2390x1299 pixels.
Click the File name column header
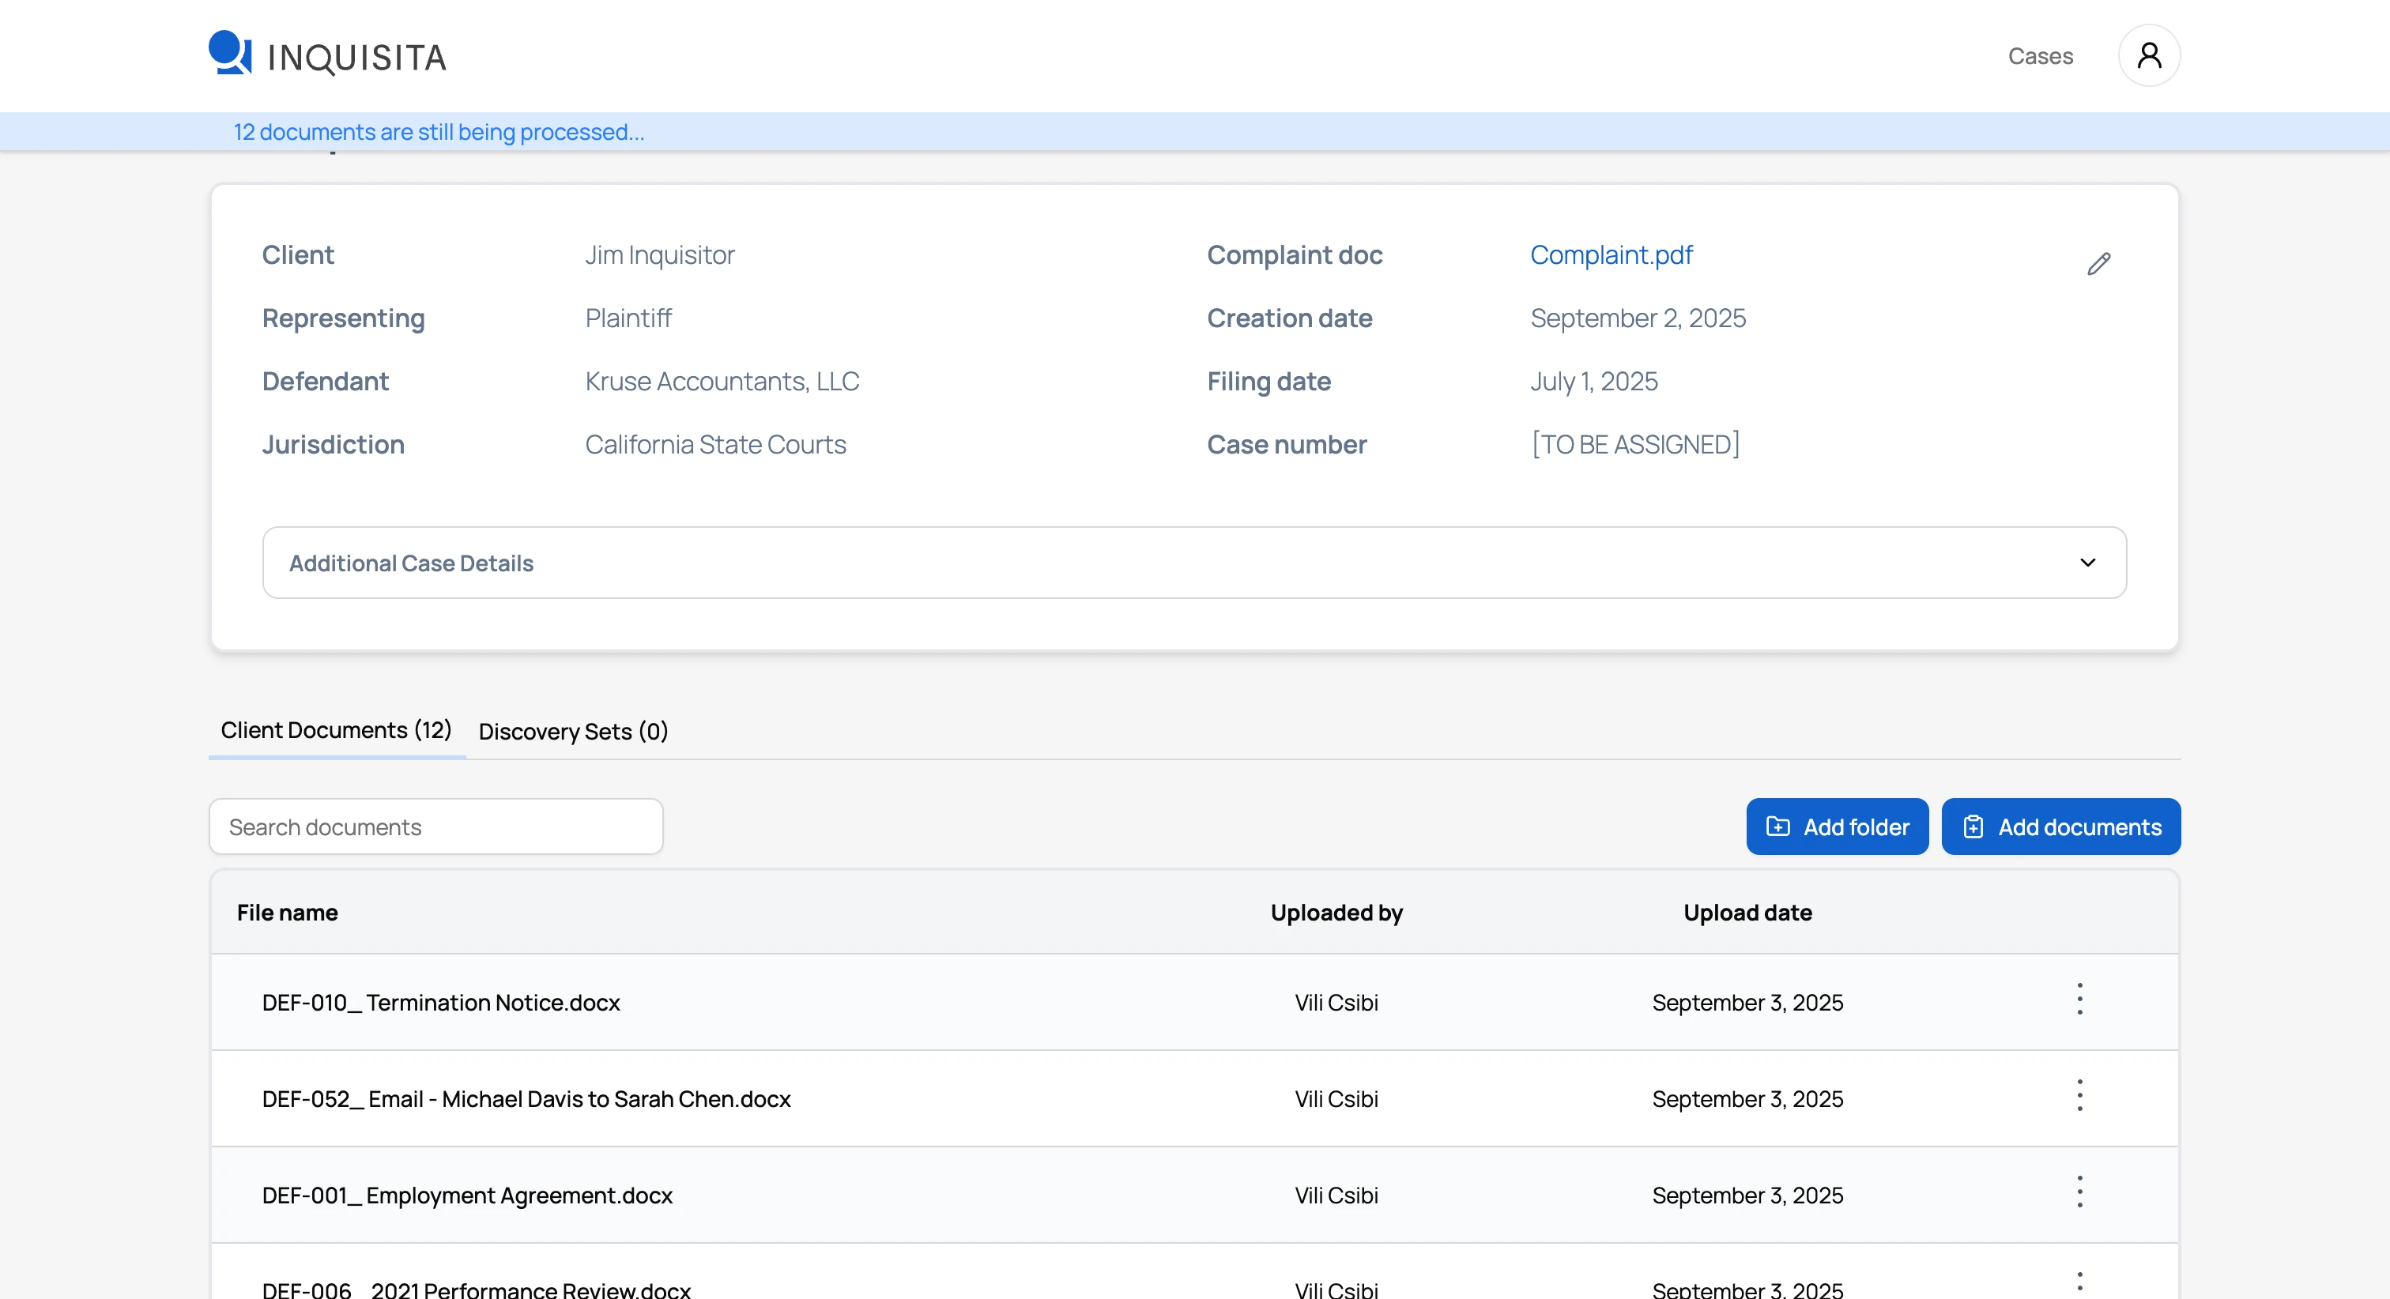(287, 913)
